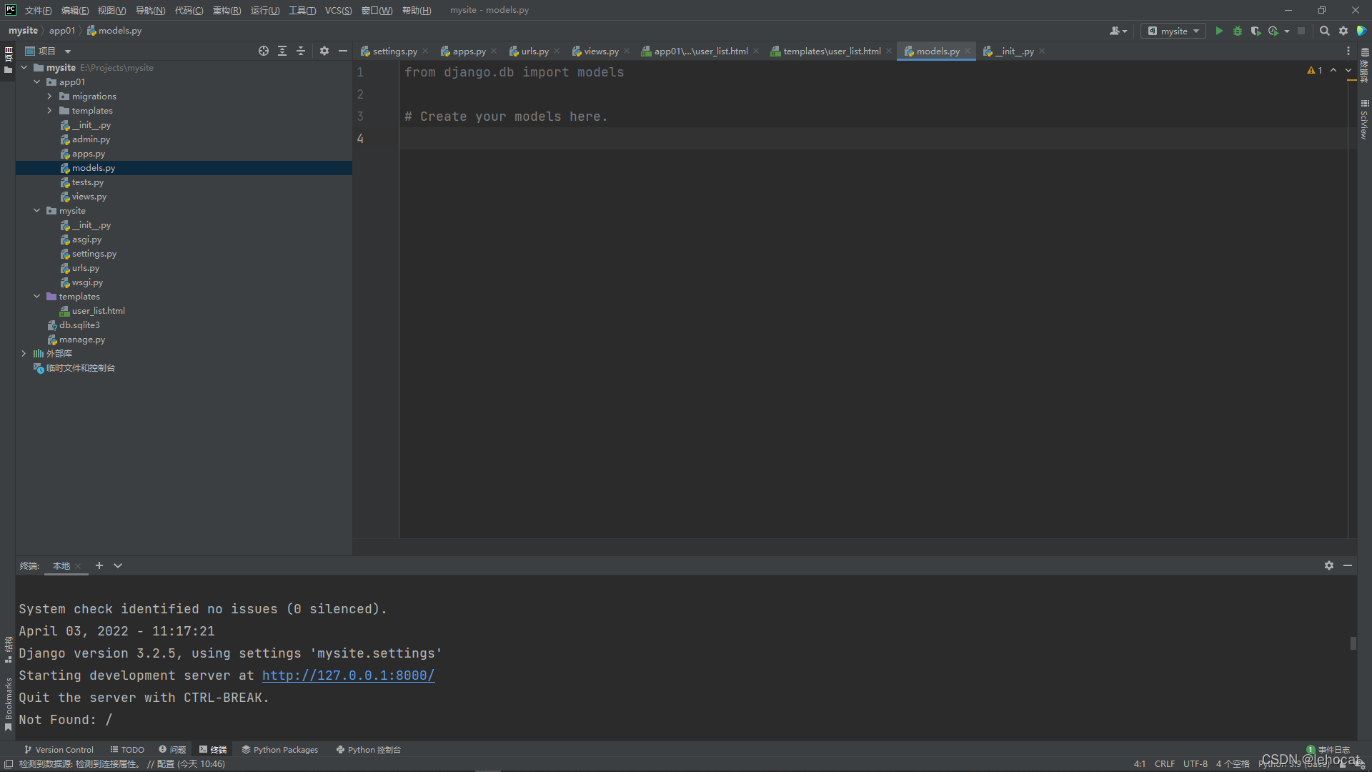The width and height of the screenshot is (1372, 772).
Task: Click the Debug bug icon
Action: tap(1238, 31)
